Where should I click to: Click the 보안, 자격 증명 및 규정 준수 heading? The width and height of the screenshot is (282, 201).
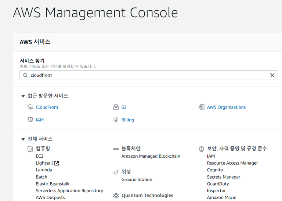237,149
